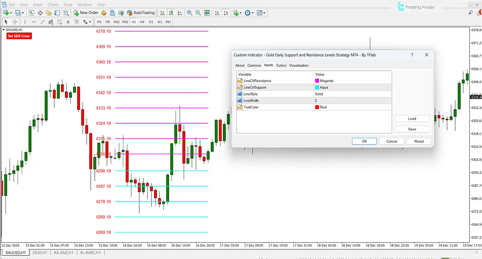This screenshot has width=482, height=259.
Task: Switch chart to Line chart mode
Action: [x=180, y=12]
